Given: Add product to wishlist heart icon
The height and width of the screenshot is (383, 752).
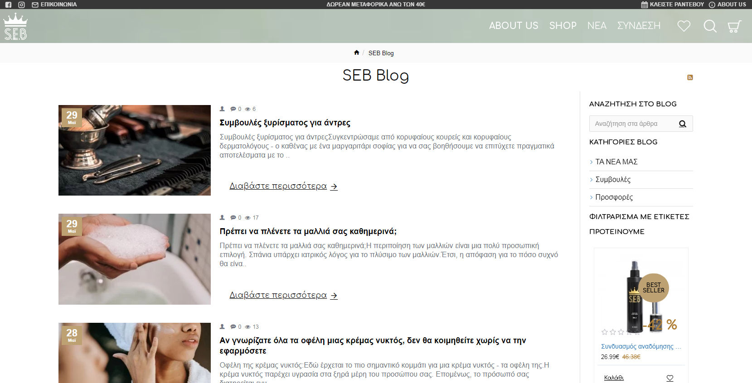Looking at the screenshot, I should pos(670,378).
